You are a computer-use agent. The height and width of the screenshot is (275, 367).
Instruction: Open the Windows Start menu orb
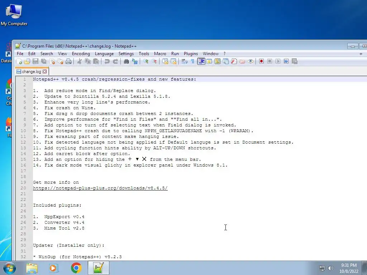[10, 268]
